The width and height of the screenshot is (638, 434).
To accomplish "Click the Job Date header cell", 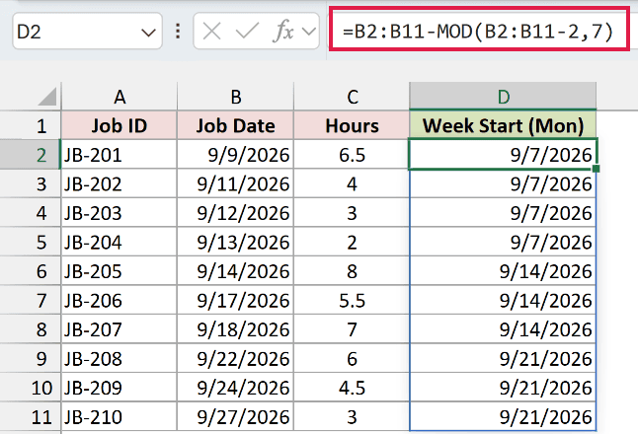I will pyautogui.click(x=236, y=125).
